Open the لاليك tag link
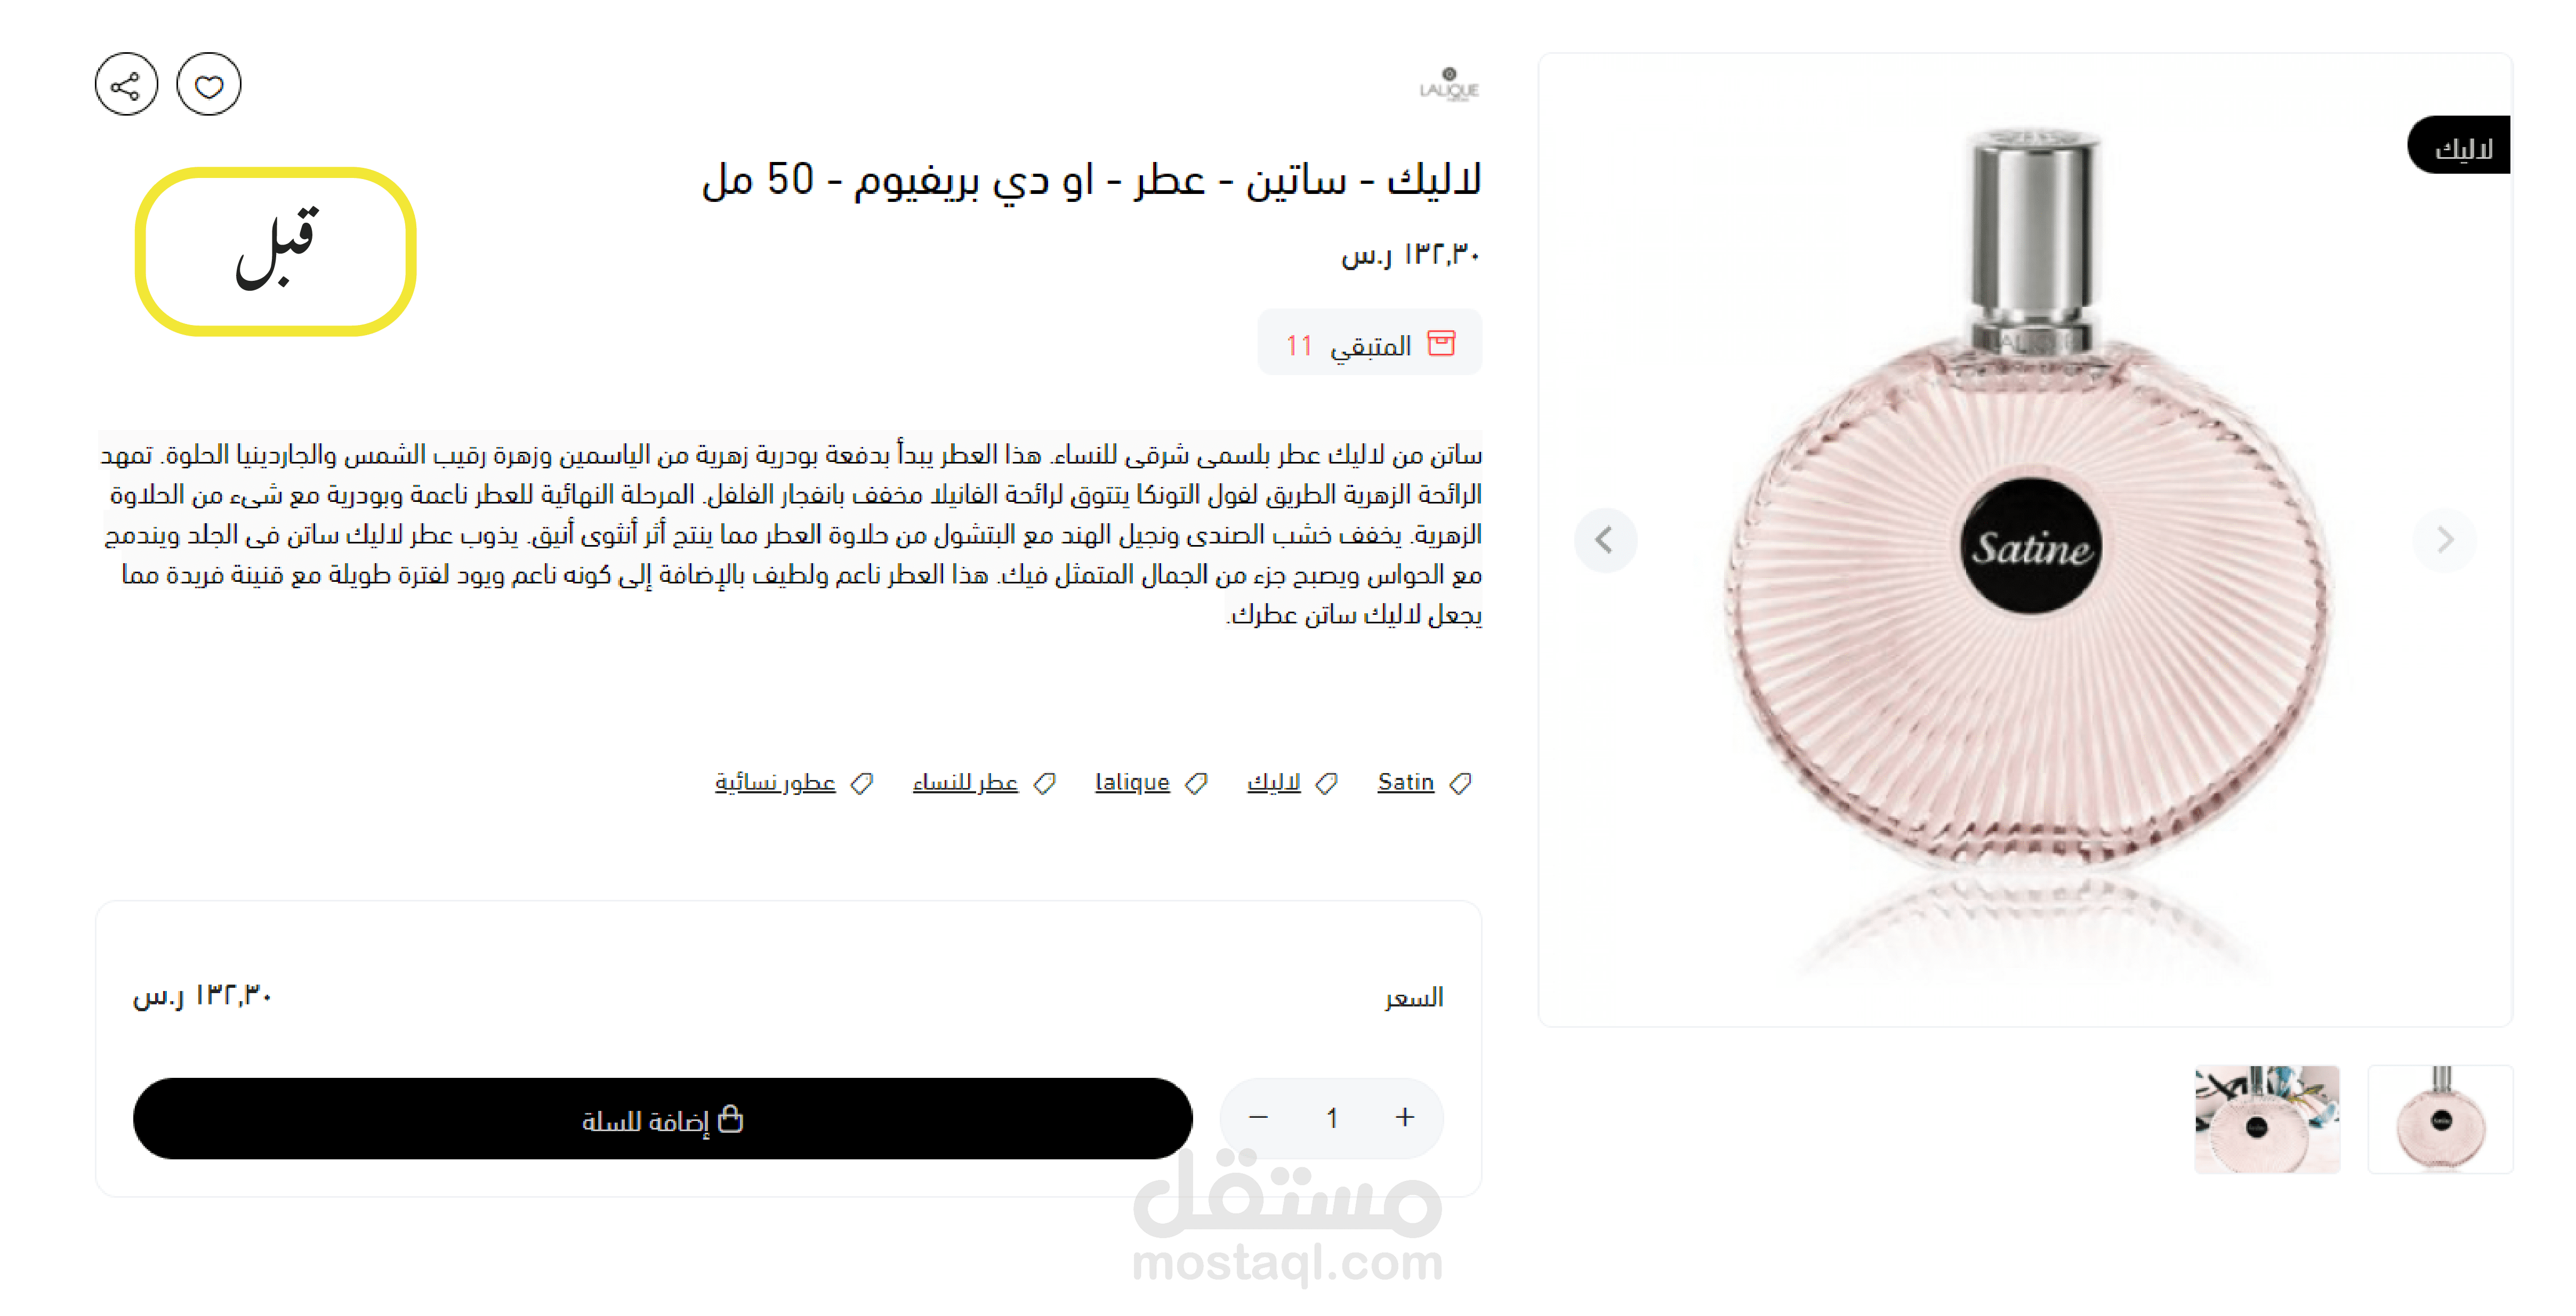 [1273, 782]
